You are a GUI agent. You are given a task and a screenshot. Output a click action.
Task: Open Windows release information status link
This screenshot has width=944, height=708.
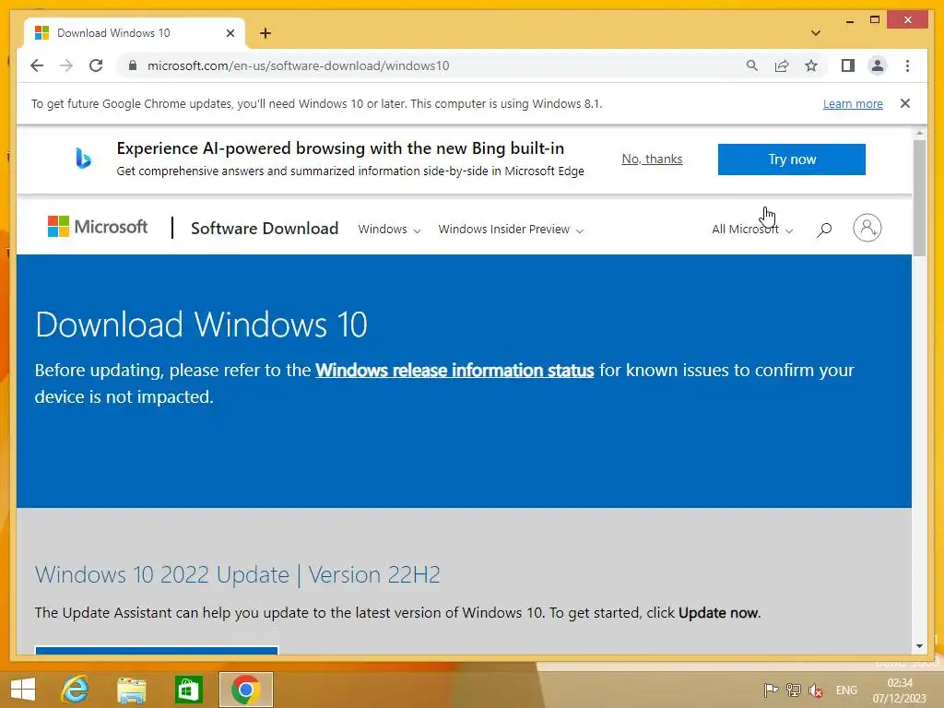[x=454, y=370]
